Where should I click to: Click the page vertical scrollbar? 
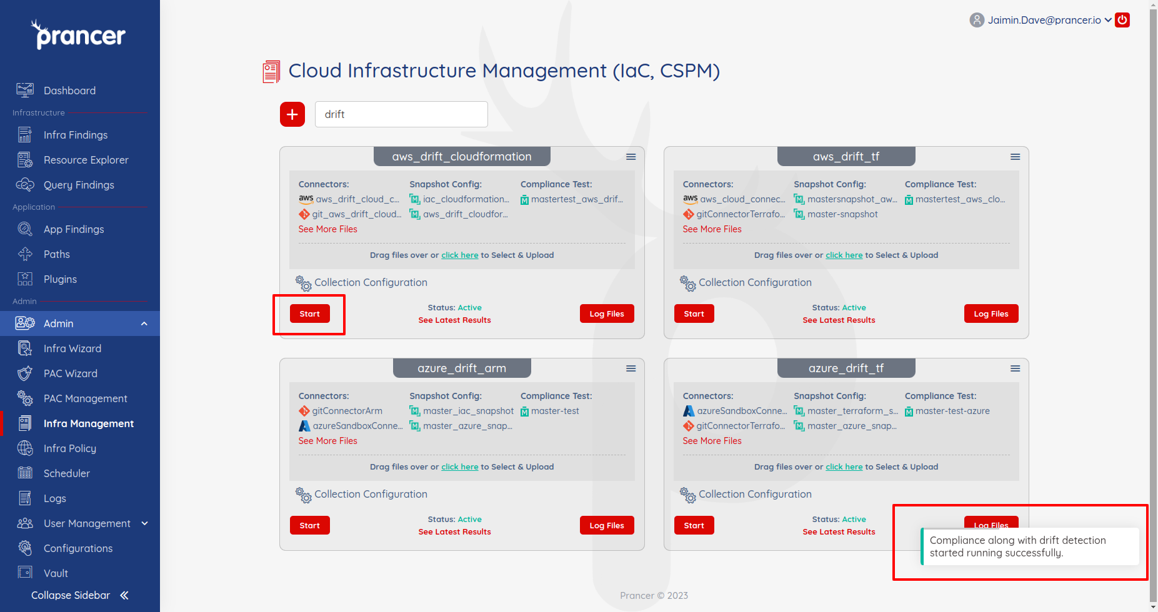point(1153,306)
